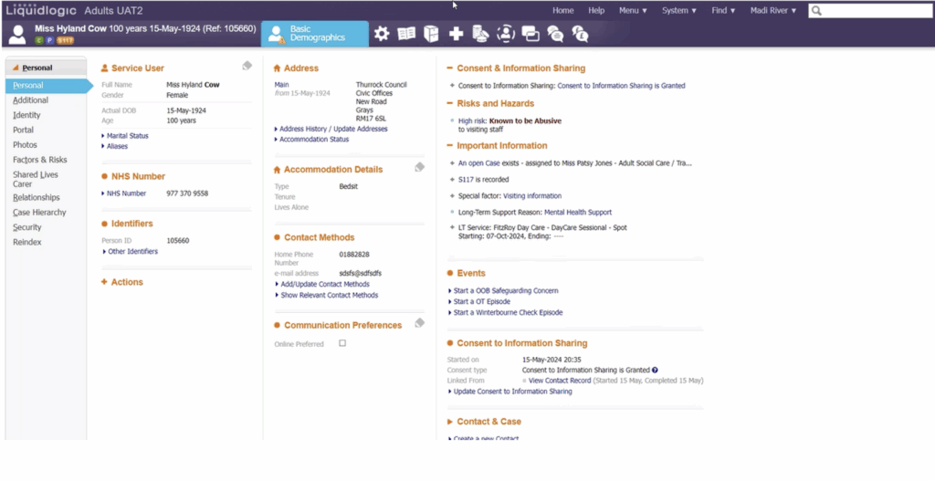Start a OT Episode link

[482, 301]
